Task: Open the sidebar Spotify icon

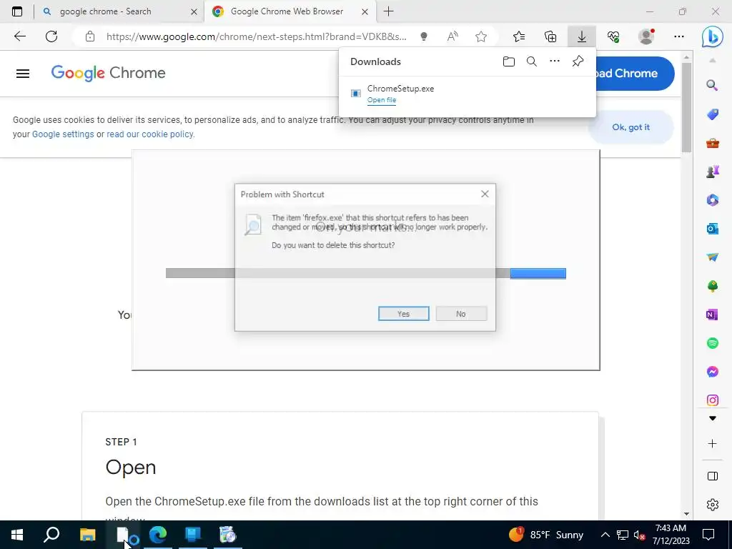Action: coord(713,343)
